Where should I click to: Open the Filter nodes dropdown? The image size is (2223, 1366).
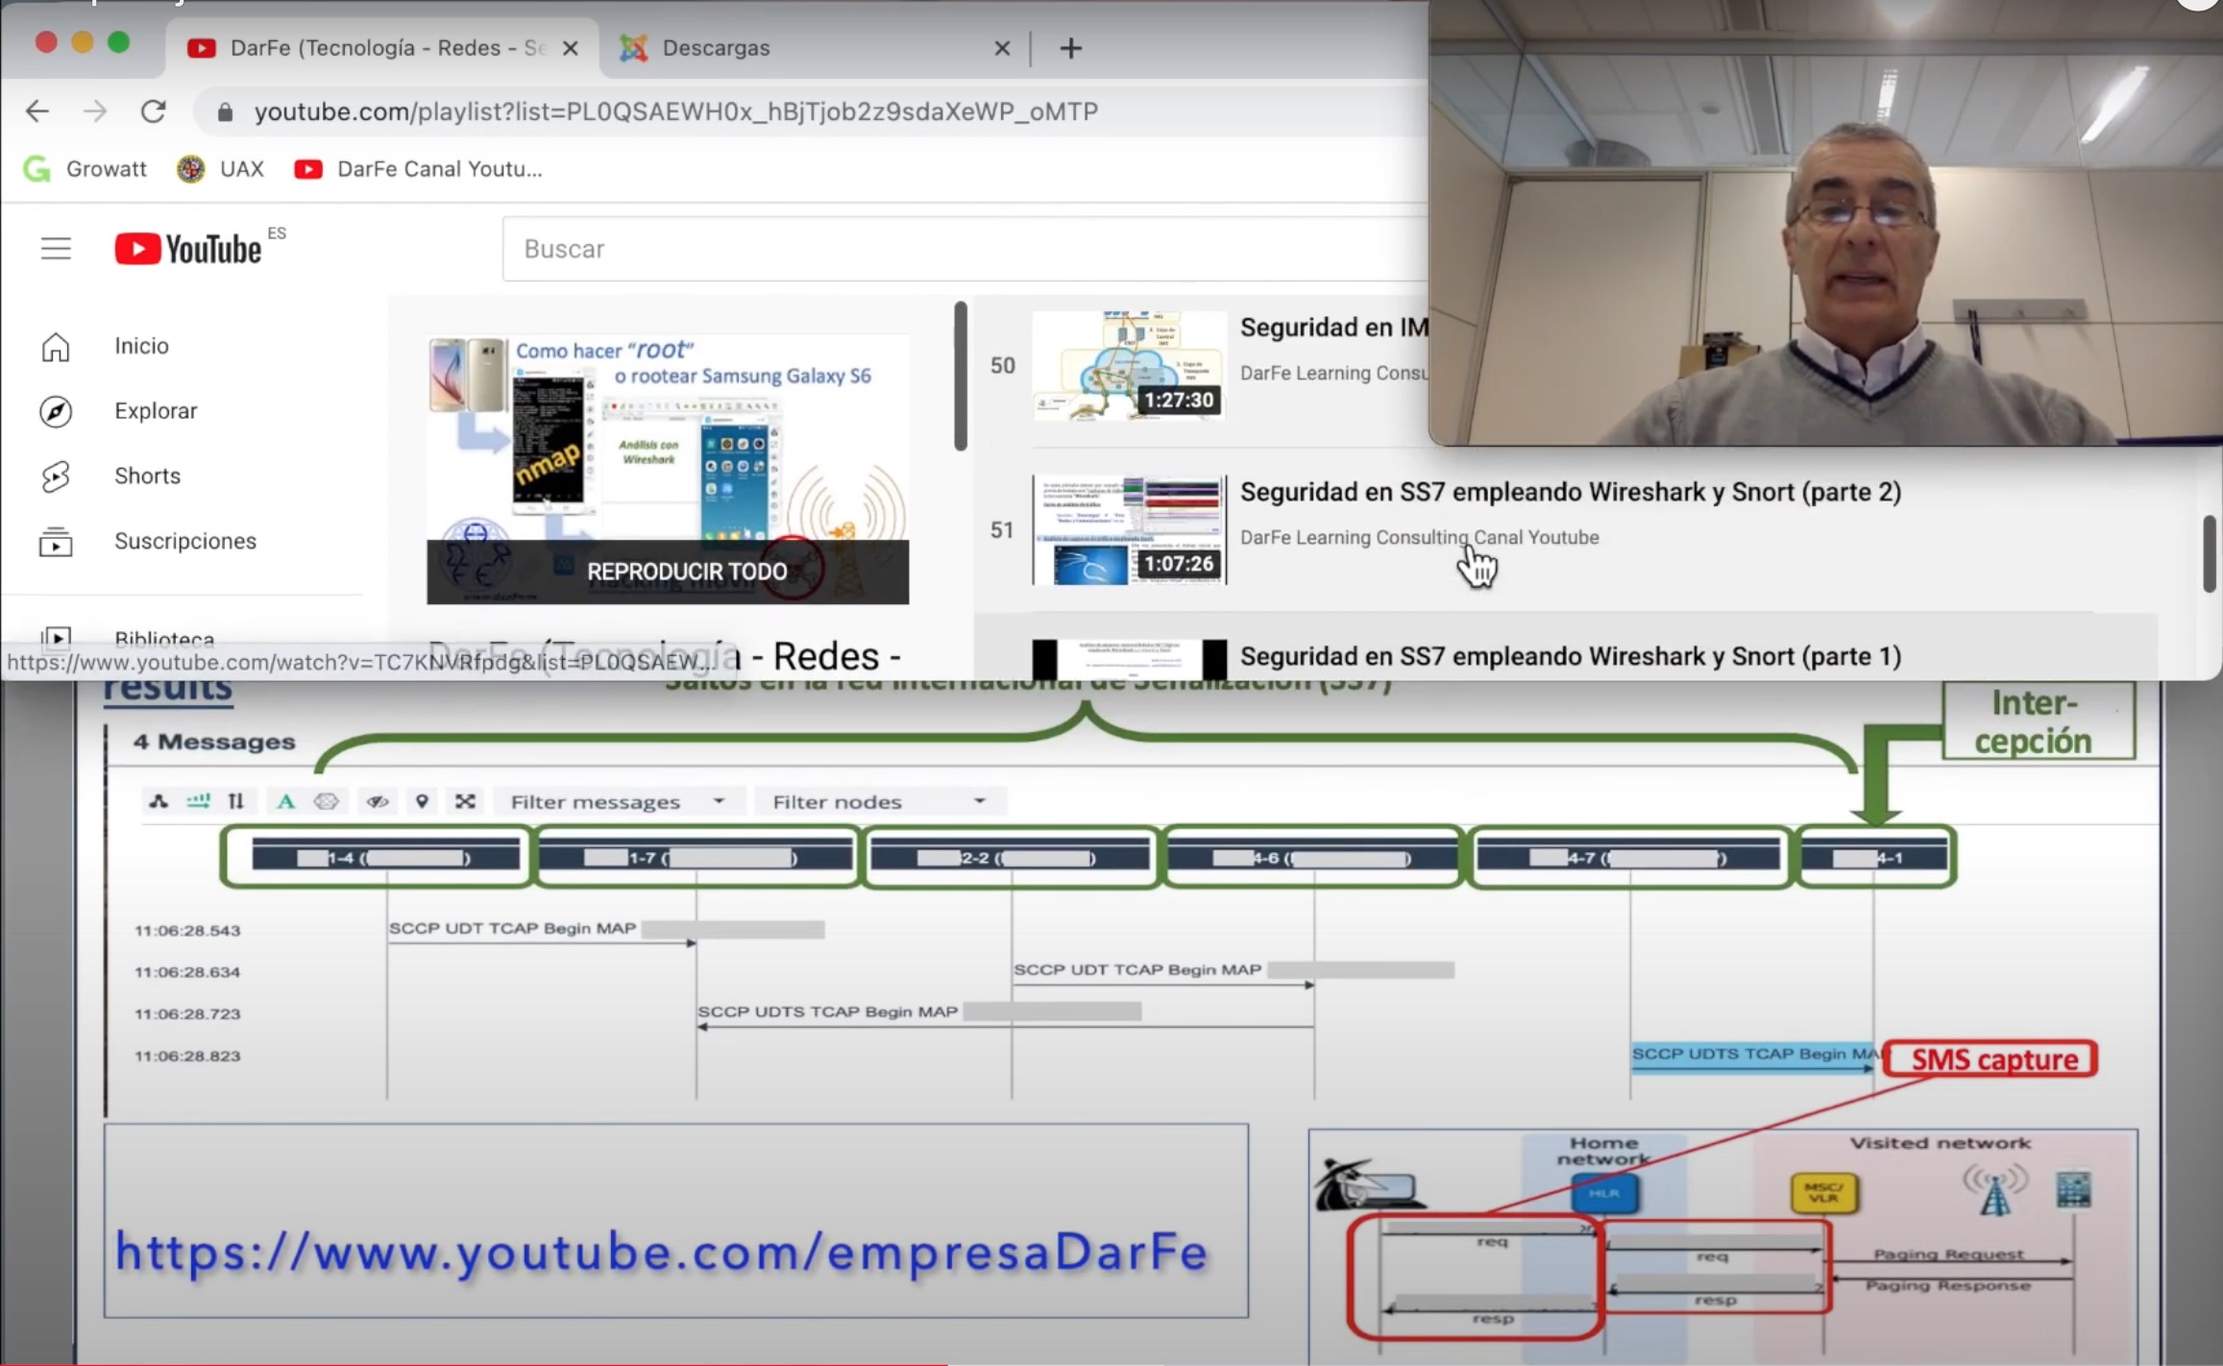(x=880, y=801)
